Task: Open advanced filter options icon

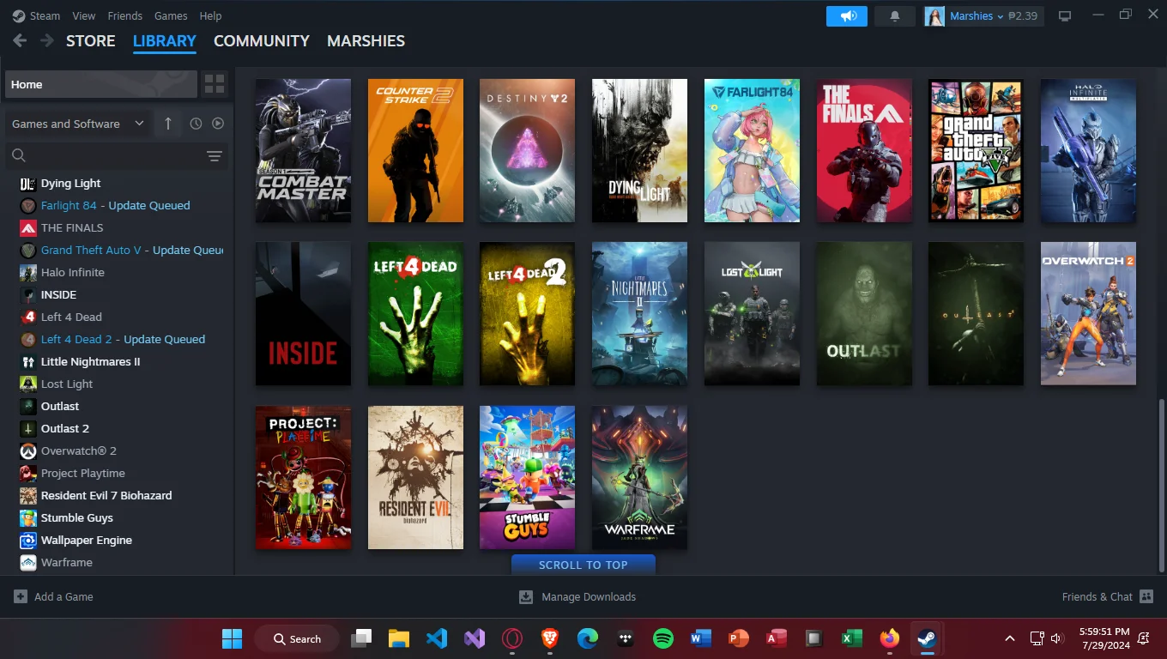Action: (x=215, y=155)
